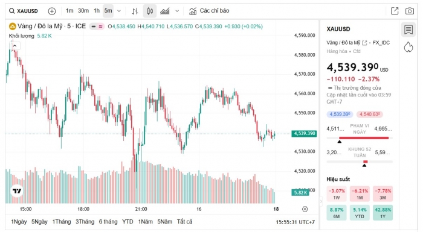Open the indicators (Các chỉ báo) menu

(209, 11)
